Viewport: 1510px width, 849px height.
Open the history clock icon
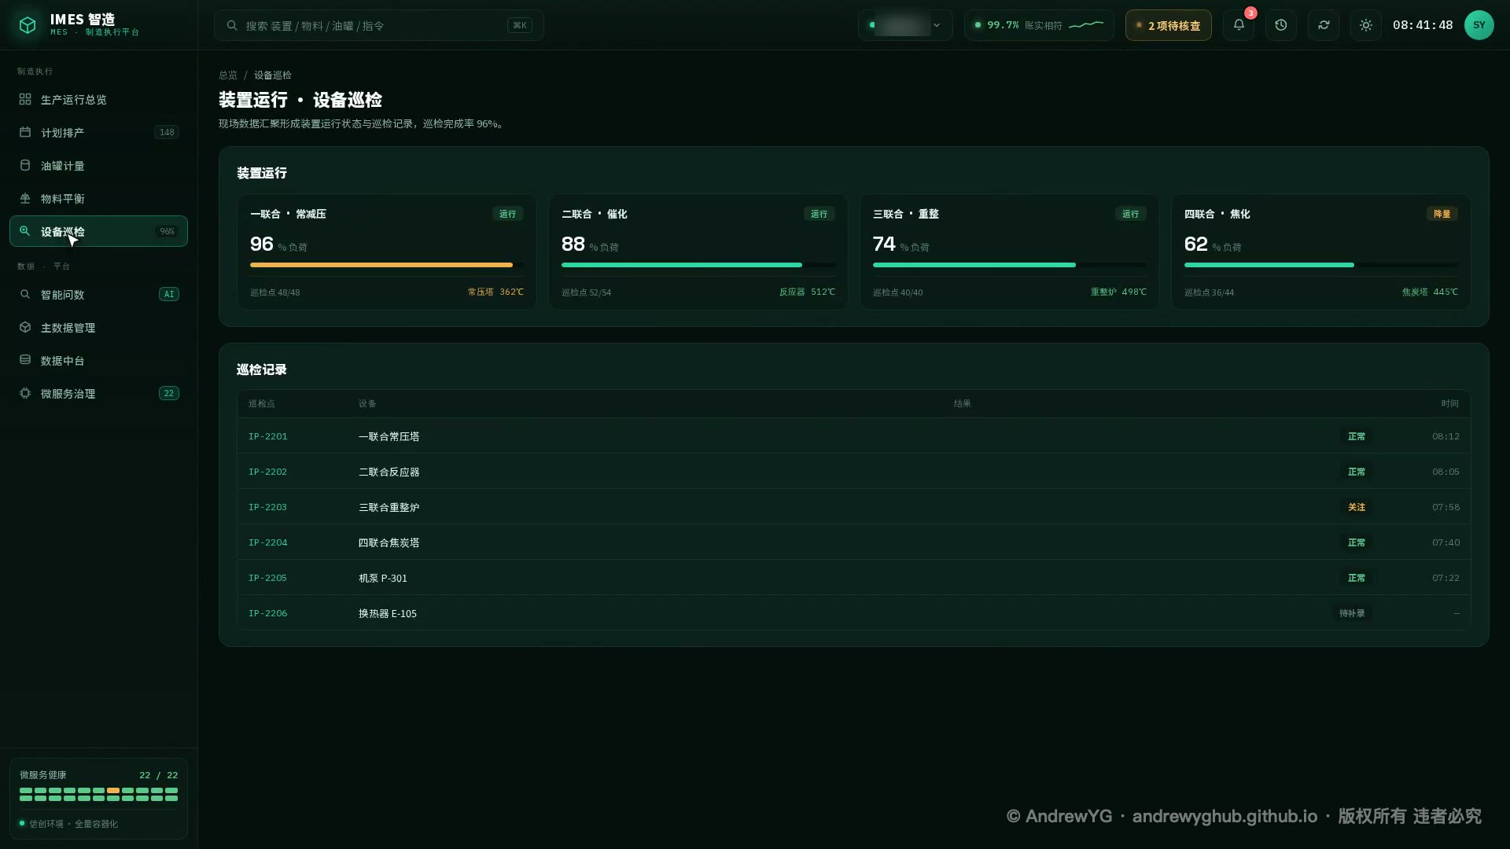(1281, 25)
